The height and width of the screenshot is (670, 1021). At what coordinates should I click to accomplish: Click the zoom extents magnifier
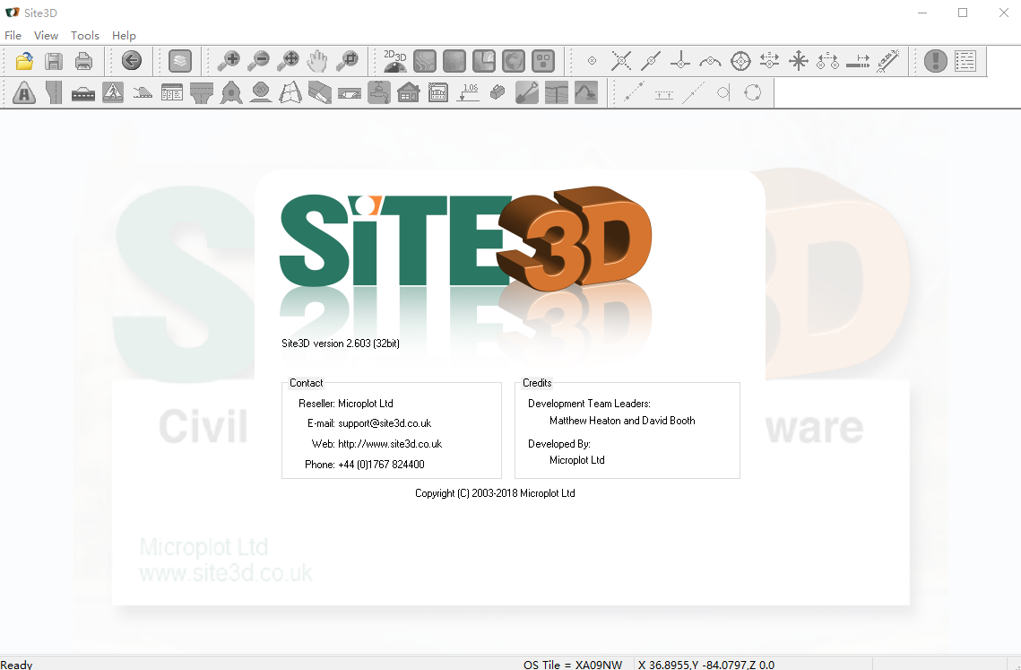tap(288, 61)
